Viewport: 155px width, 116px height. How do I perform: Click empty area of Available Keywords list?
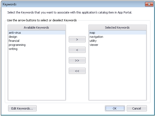click(x=37, y=75)
